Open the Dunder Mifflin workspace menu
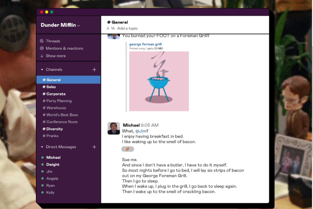 pos(60,25)
